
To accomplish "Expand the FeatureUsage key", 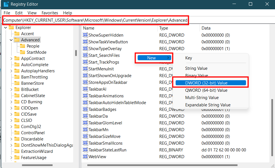I will pos(11,158).
